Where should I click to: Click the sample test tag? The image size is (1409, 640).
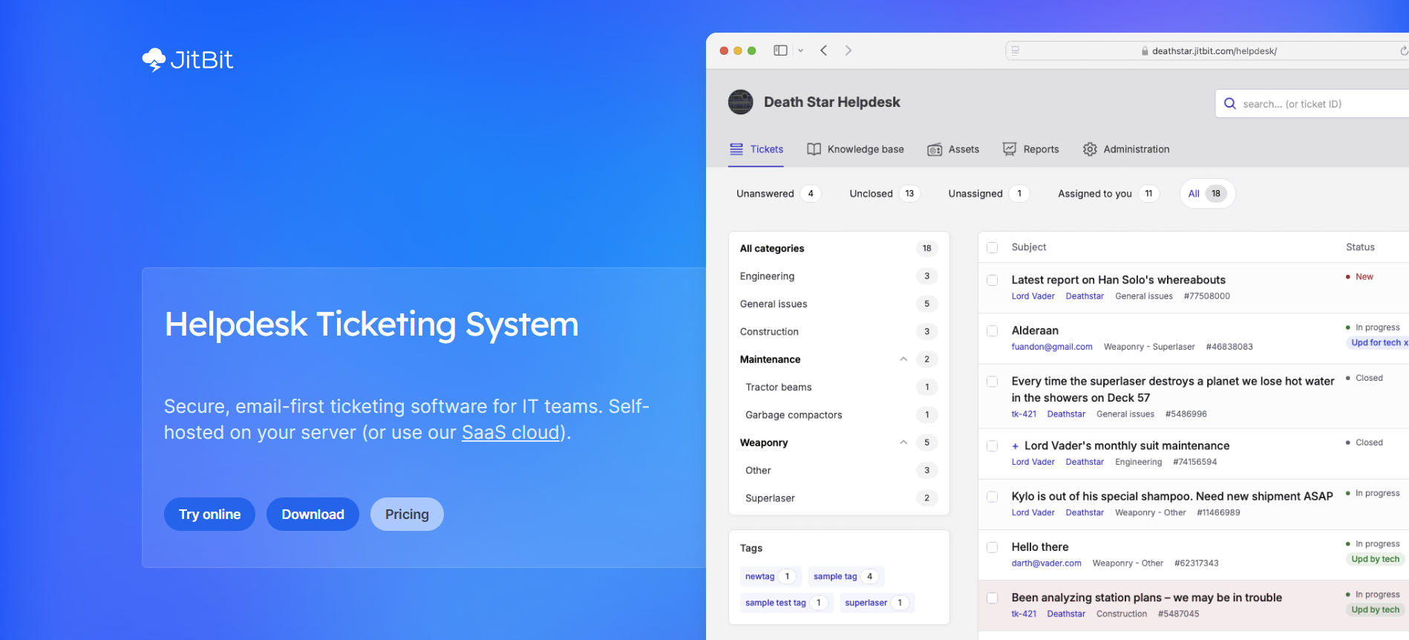pyautogui.click(x=785, y=603)
